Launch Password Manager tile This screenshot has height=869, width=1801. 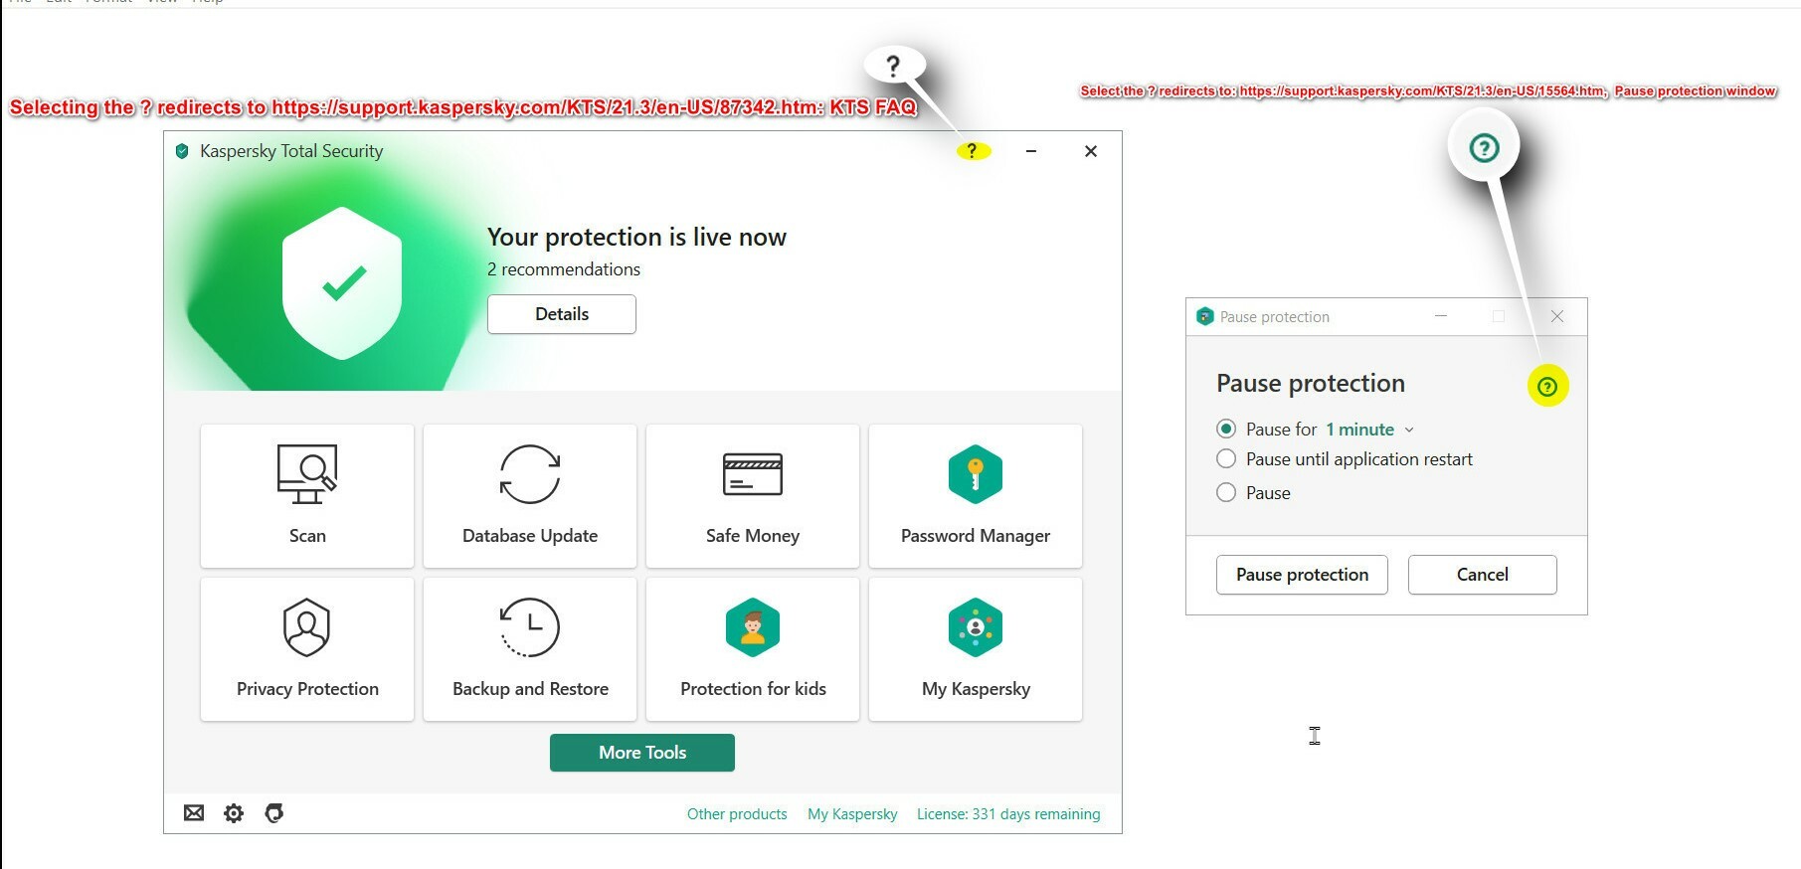pyautogui.click(x=976, y=496)
